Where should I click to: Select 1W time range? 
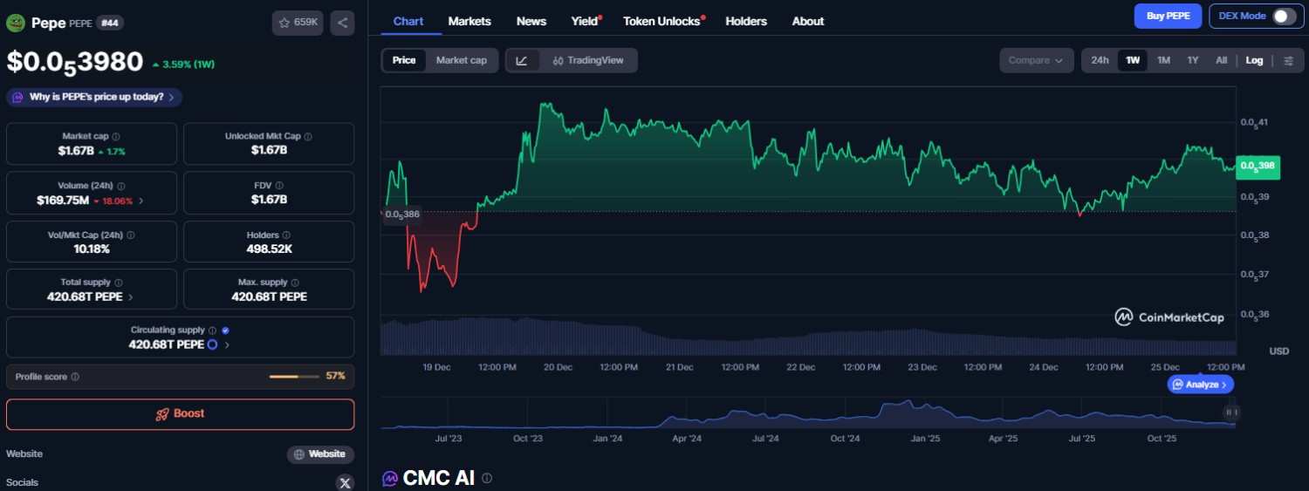pyautogui.click(x=1133, y=60)
